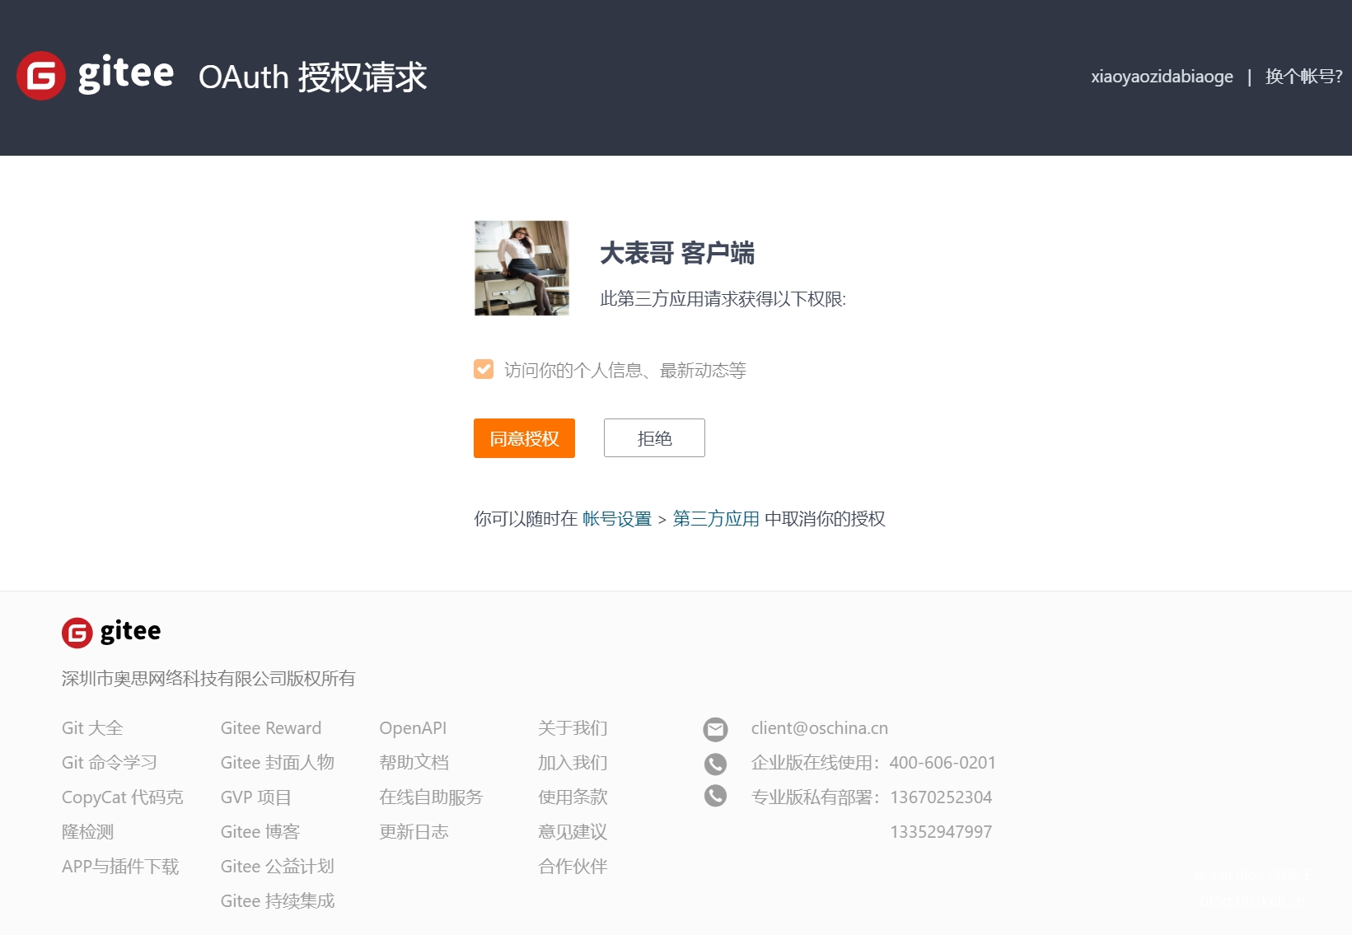Click the phone icon beside 企业版在线使用
The width and height of the screenshot is (1352, 935).
click(715, 764)
